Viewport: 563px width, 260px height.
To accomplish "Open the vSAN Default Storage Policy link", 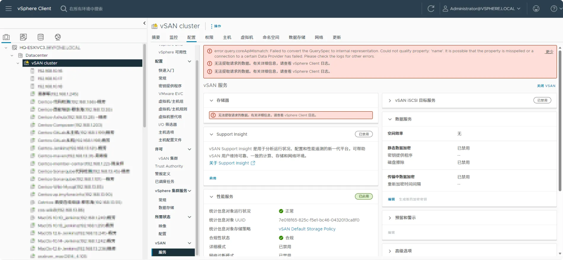I will (307, 229).
